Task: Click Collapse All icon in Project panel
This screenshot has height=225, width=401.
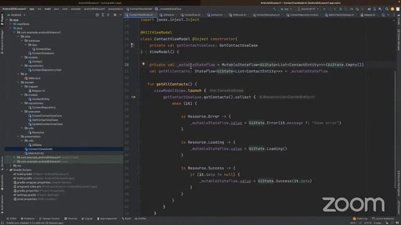Action: pyautogui.click(x=108, y=15)
